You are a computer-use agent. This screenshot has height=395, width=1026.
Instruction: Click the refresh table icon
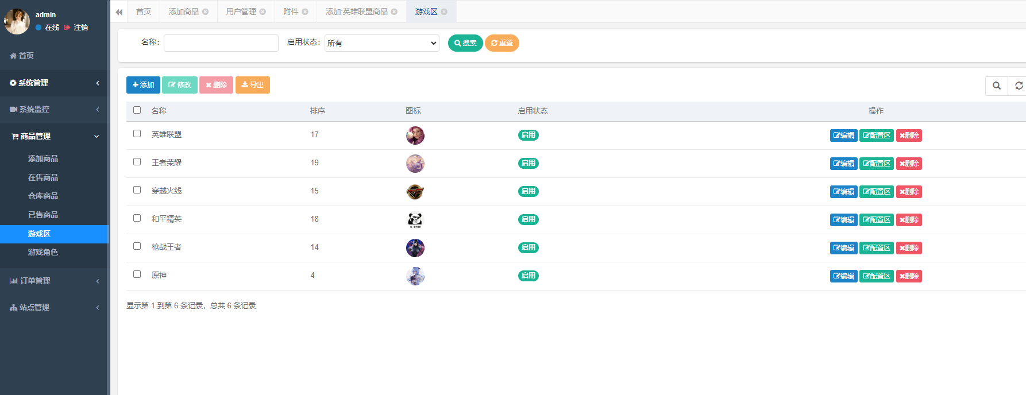[x=1019, y=86]
